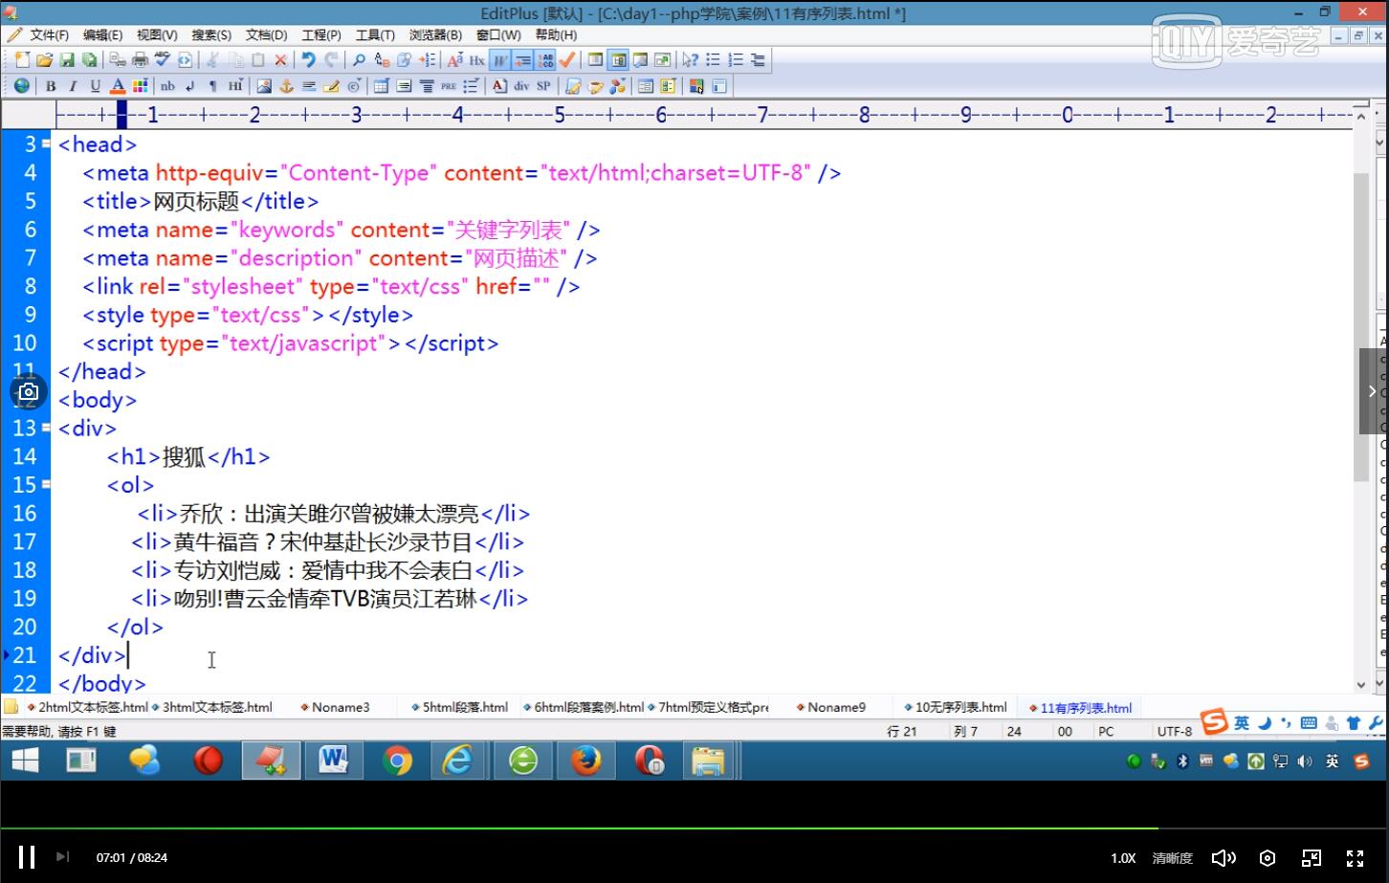Open the 文件(F) menu
Image resolution: width=1389 pixels, height=883 pixels.
pyautogui.click(x=49, y=34)
